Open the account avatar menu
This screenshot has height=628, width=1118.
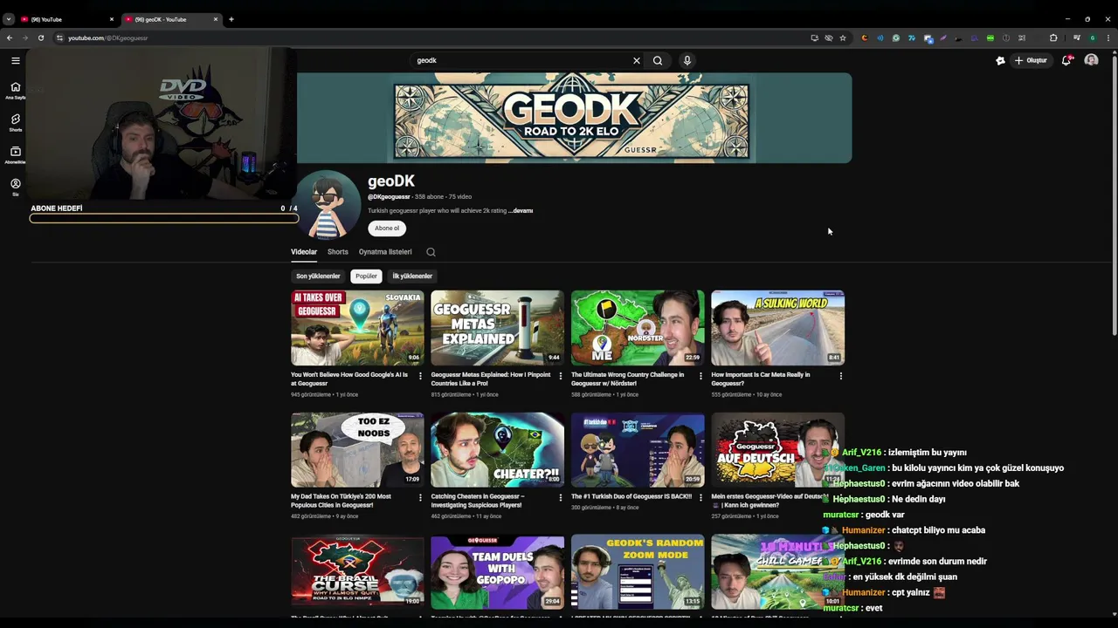click(1091, 60)
